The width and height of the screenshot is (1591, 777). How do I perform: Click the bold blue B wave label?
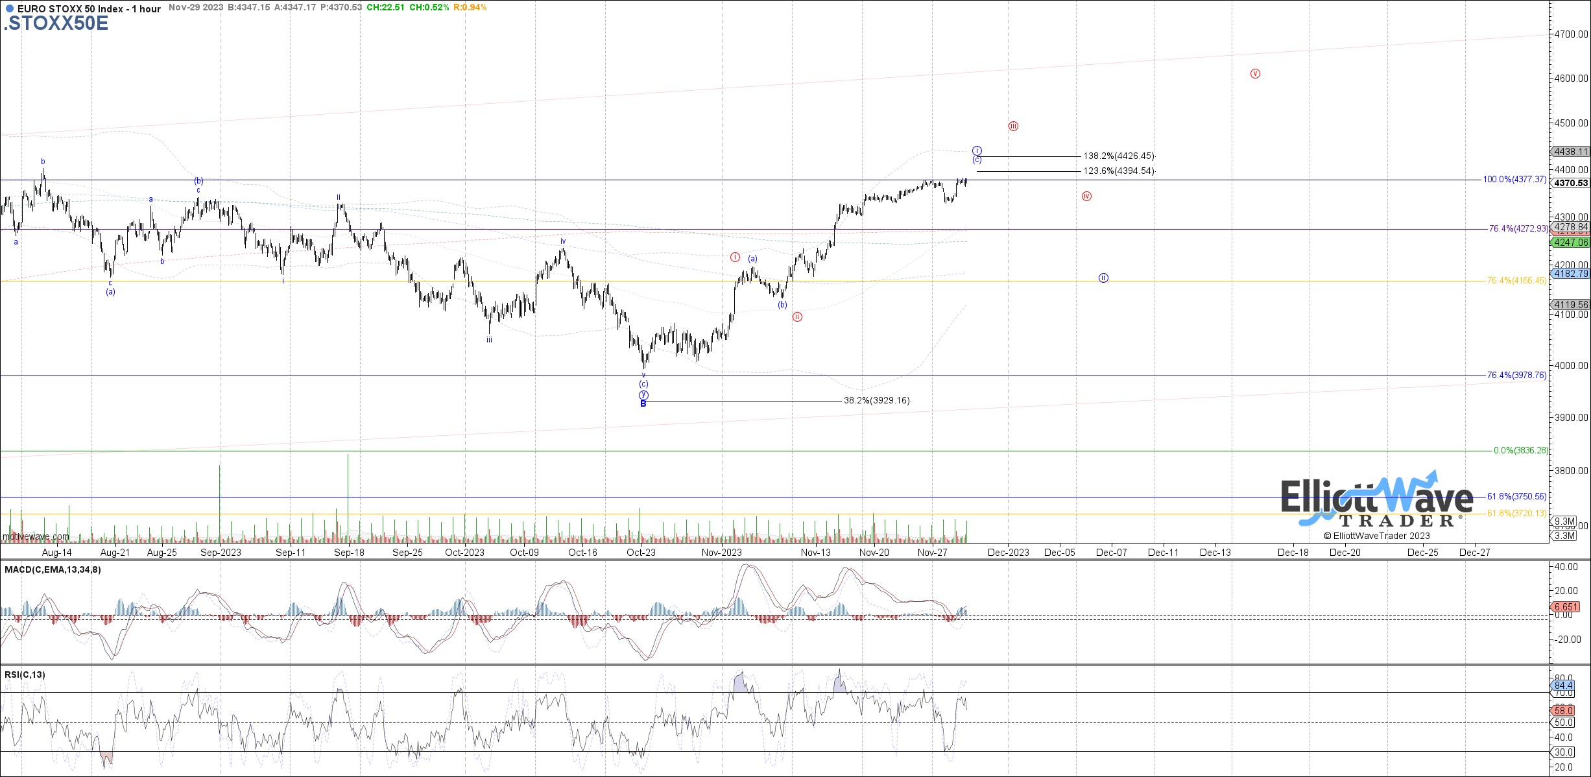click(643, 404)
